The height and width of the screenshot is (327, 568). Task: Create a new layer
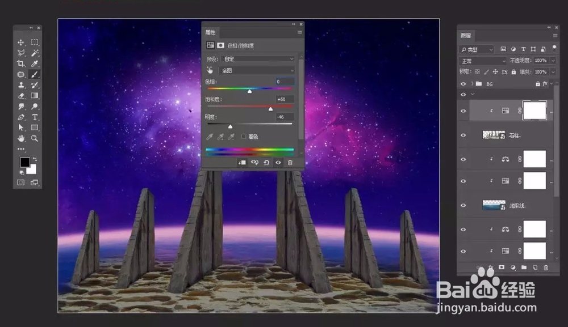(535, 267)
